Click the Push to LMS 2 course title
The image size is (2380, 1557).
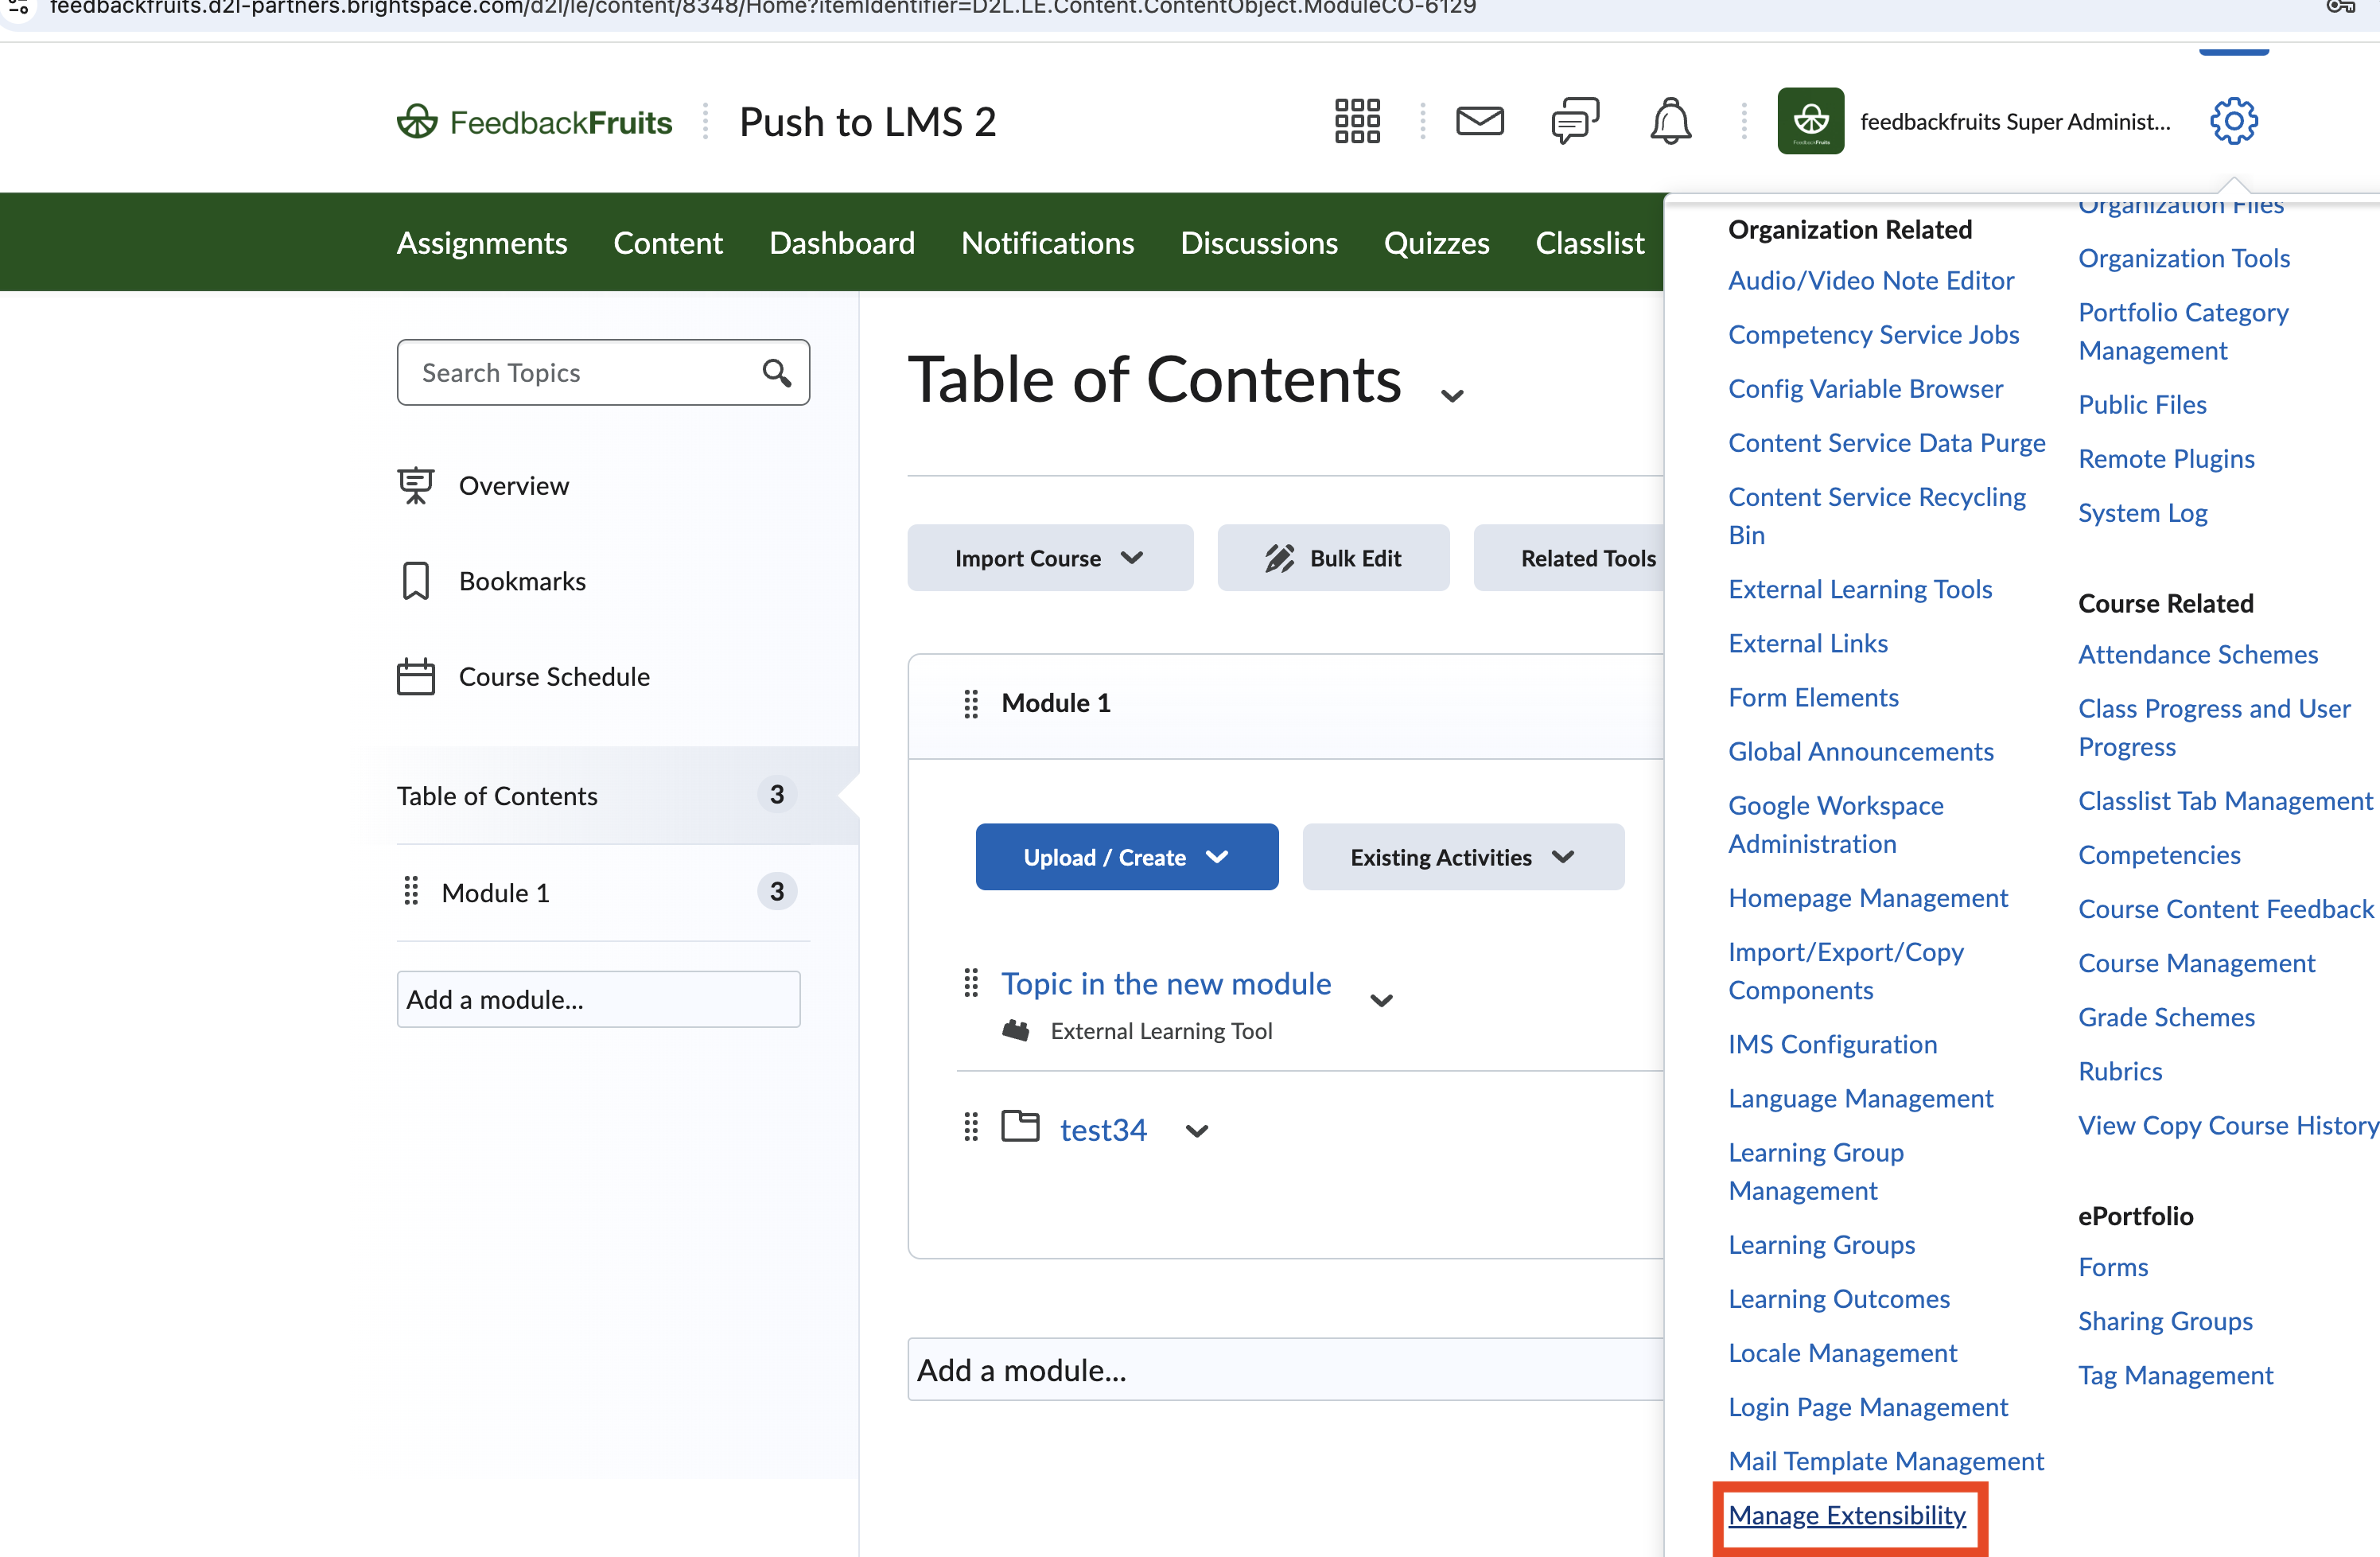pyautogui.click(x=868, y=122)
